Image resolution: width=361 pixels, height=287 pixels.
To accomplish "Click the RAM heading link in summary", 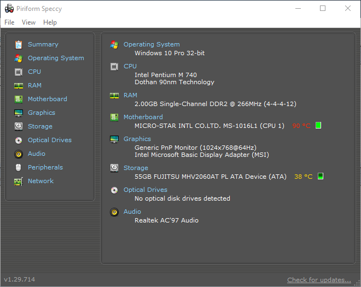I will click(130, 95).
